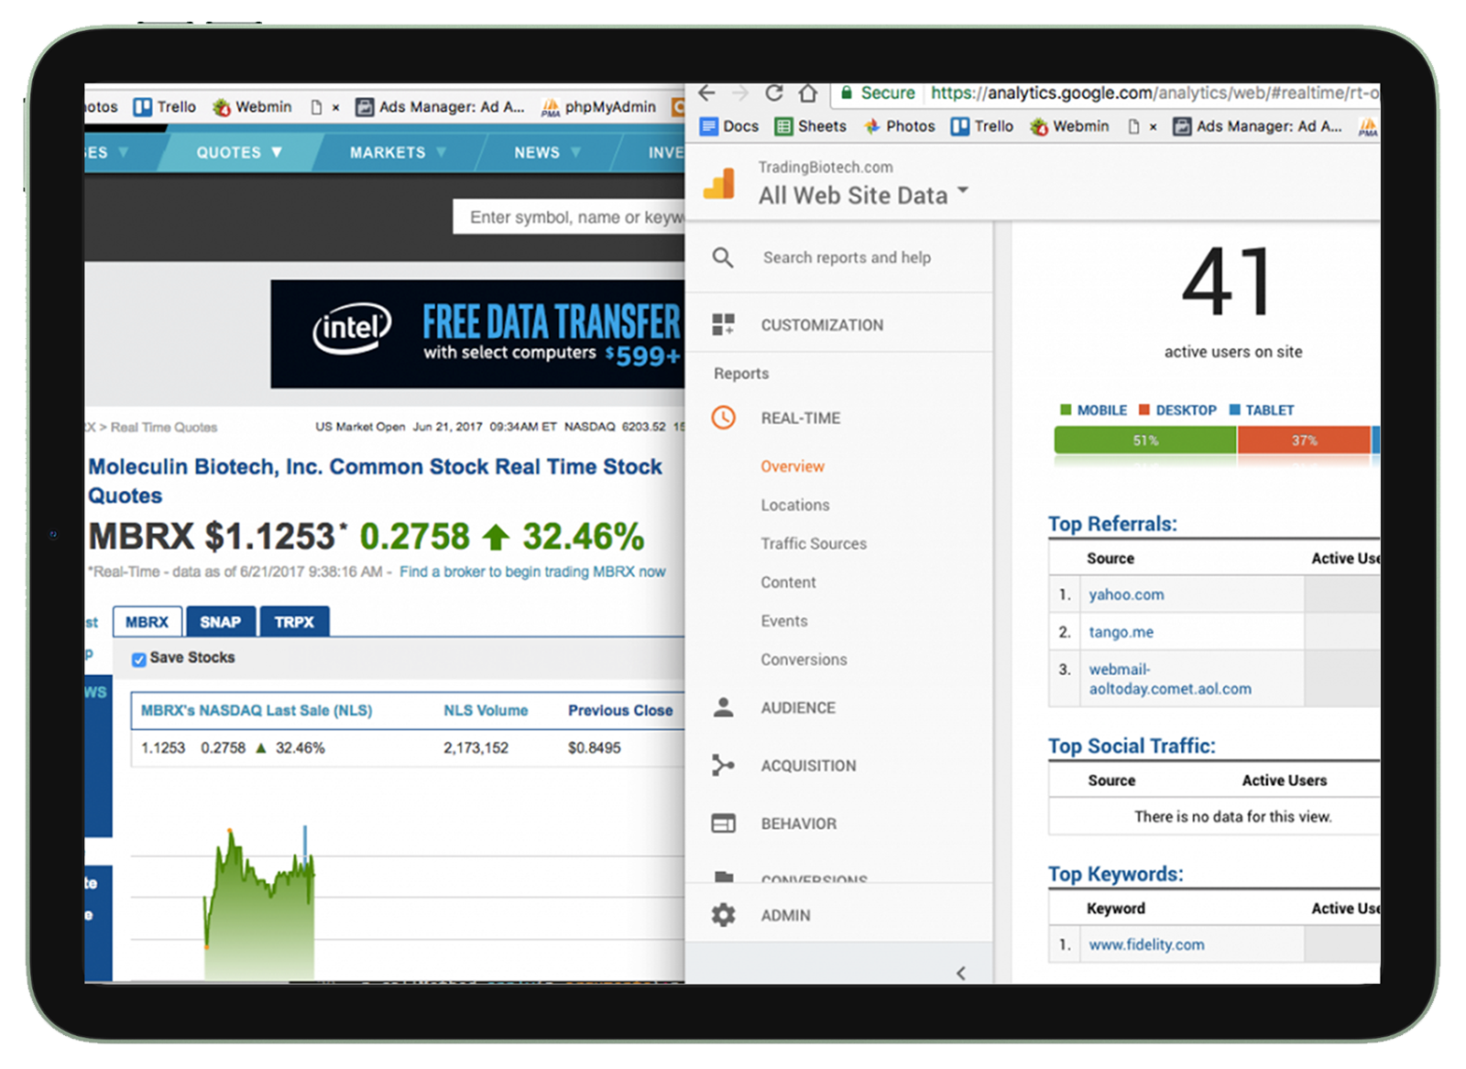The image size is (1466, 1069).
Task: Click the Behavior panel icon
Action: pyautogui.click(x=724, y=824)
